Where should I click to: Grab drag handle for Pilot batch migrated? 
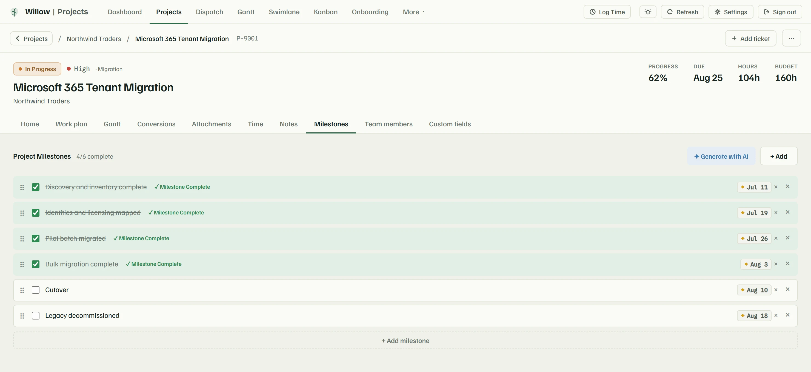pos(22,239)
